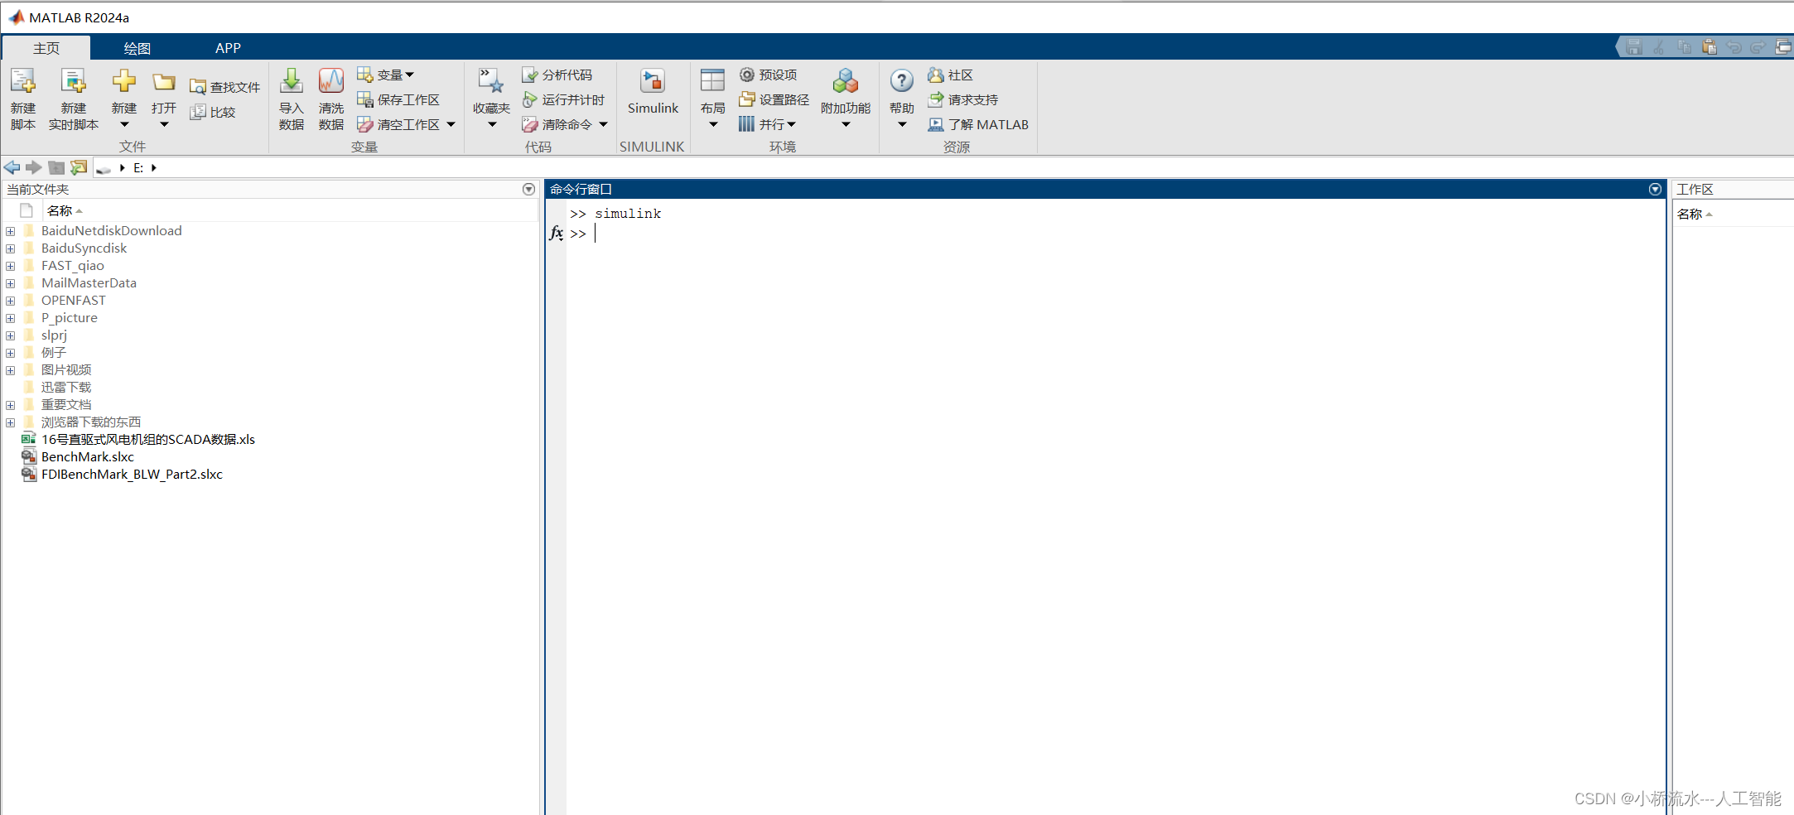Switch to the 绘图 plots tab

tap(137, 48)
